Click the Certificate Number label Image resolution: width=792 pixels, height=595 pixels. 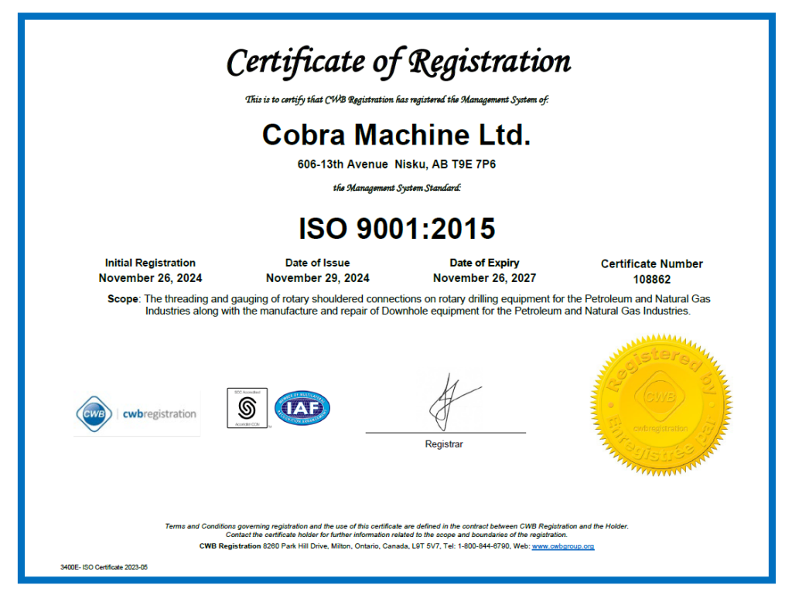[x=651, y=264]
